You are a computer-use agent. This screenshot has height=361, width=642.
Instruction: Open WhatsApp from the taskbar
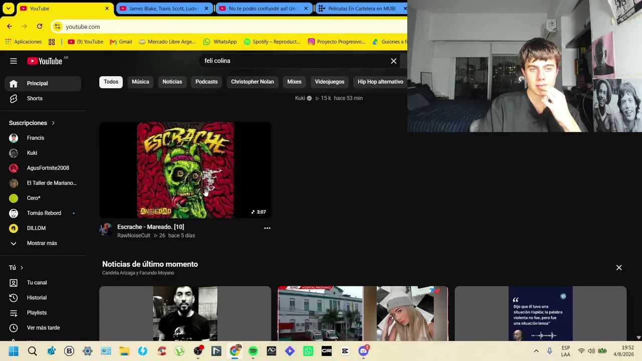click(x=308, y=351)
